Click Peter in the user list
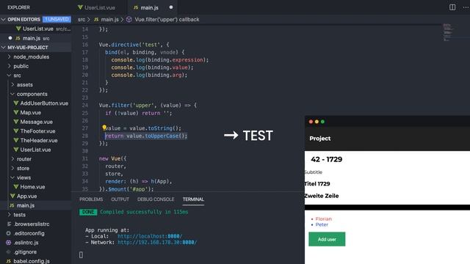 click(322, 224)
